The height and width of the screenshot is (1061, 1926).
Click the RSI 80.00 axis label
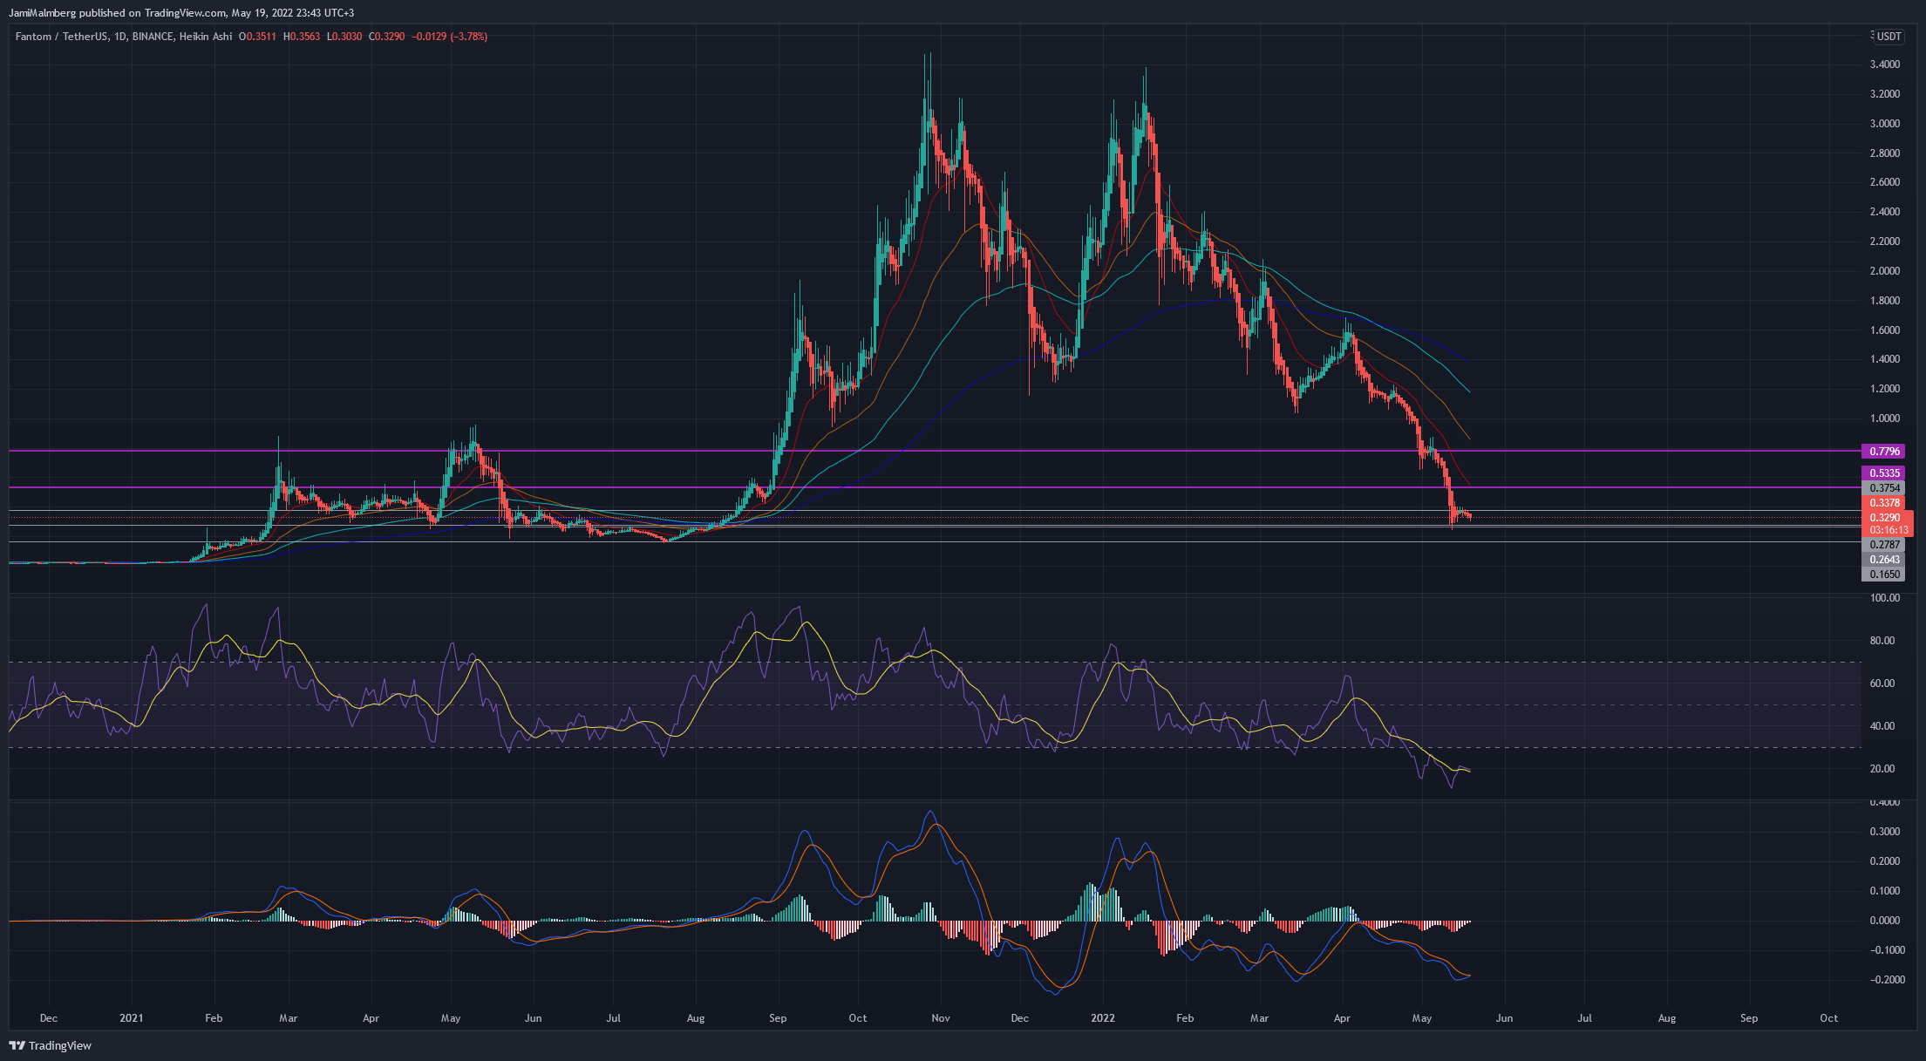pyautogui.click(x=1883, y=641)
